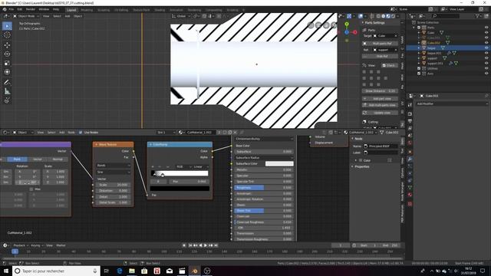
Task: Open the Modifiers wrench properties tab
Action: (x=410, y=159)
